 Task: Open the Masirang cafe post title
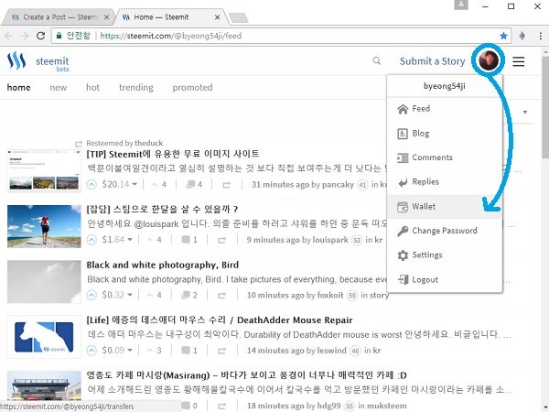pos(246,375)
